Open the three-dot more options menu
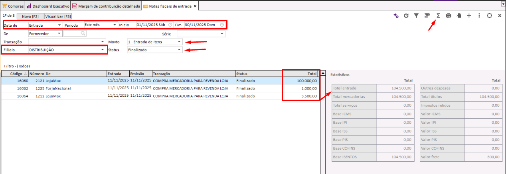The width and height of the screenshot is (506, 174). (x=479, y=16)
